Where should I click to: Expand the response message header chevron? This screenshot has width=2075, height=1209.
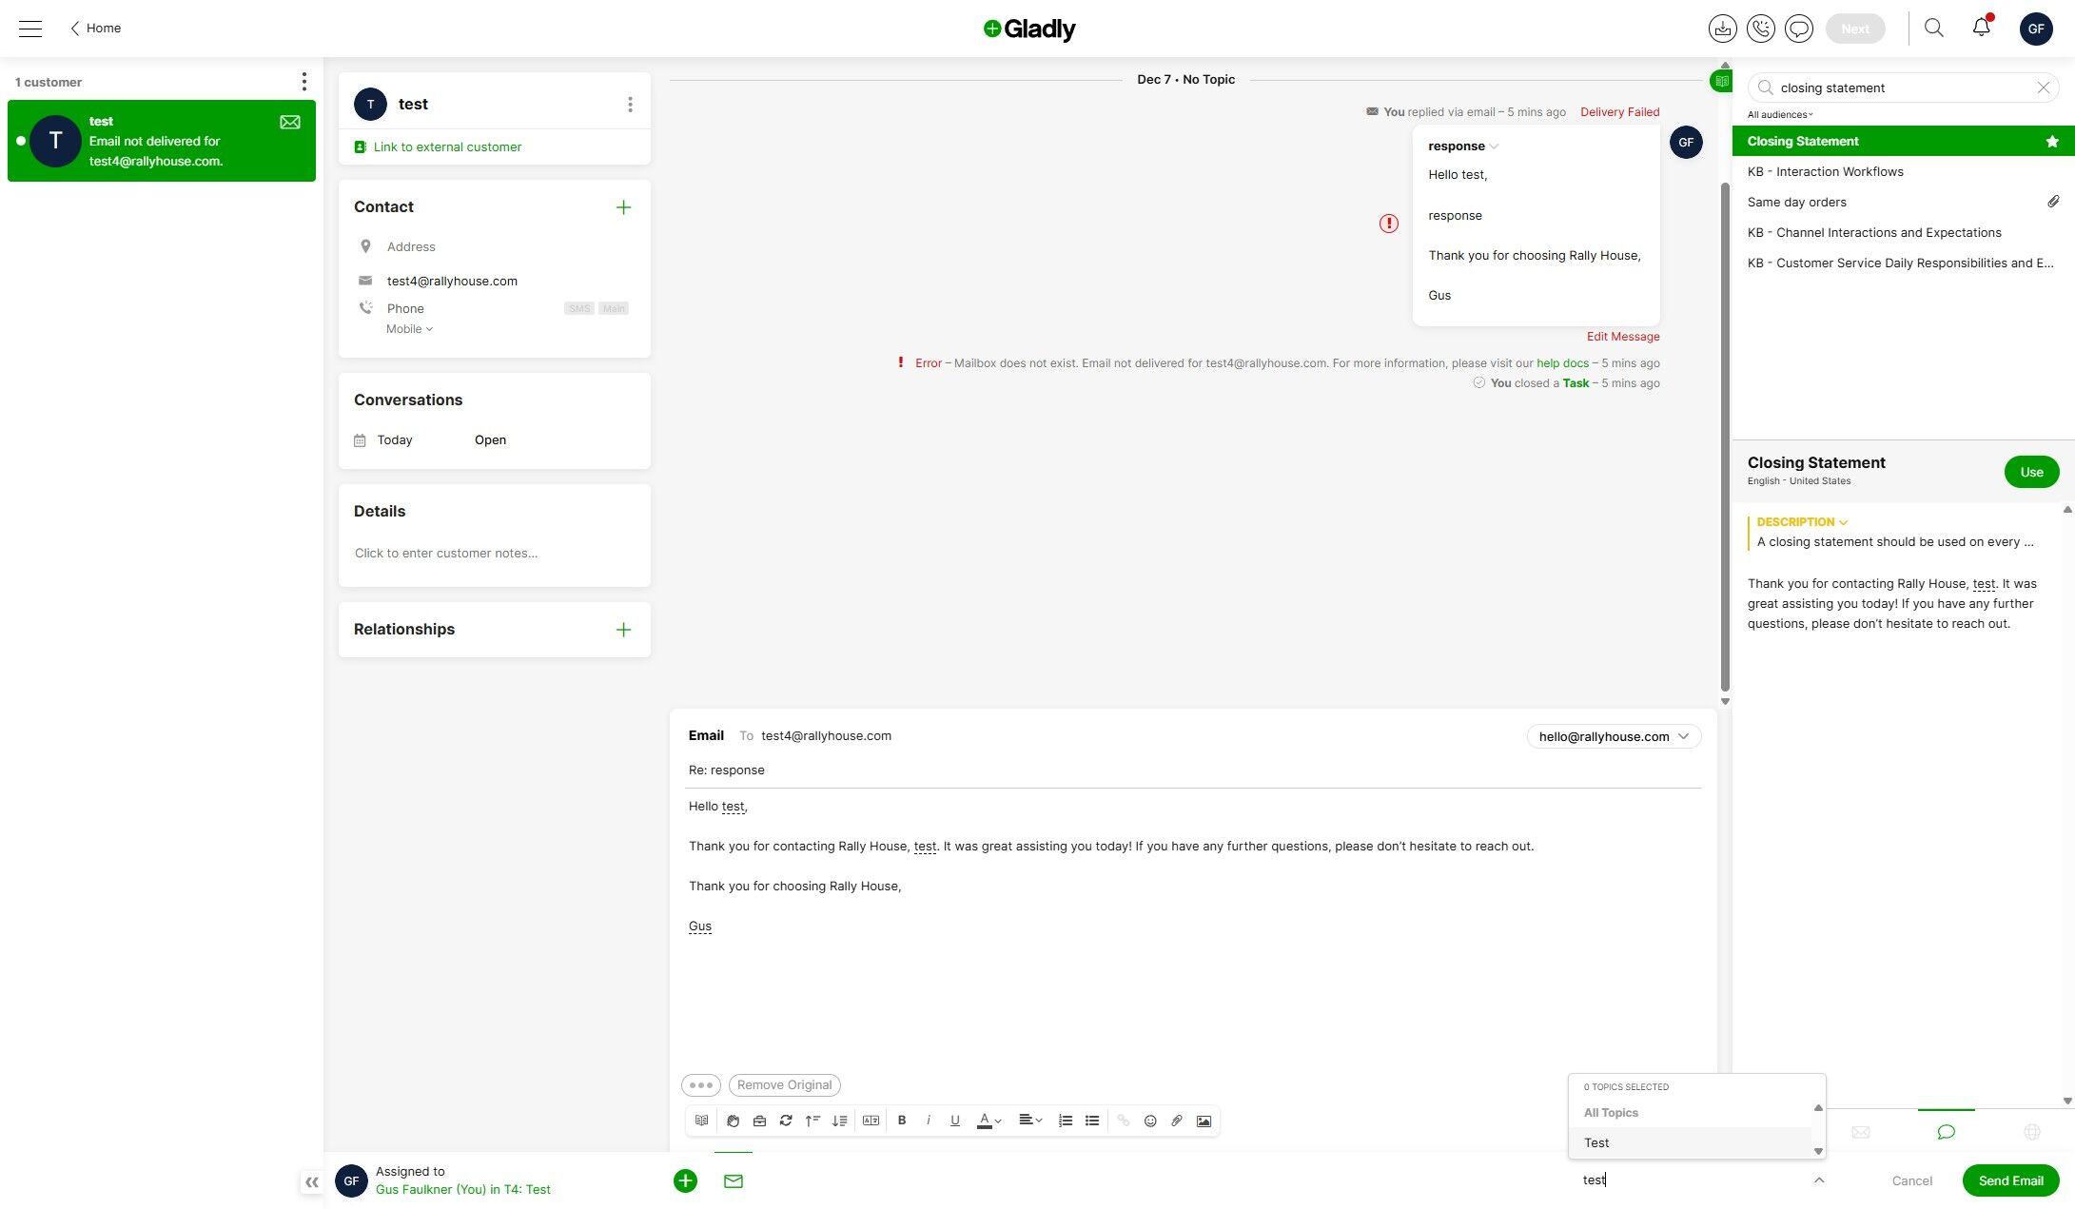1495,146
